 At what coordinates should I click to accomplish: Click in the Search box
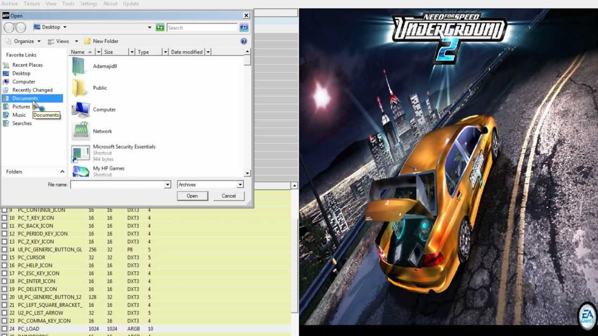(x=202, y=28)
